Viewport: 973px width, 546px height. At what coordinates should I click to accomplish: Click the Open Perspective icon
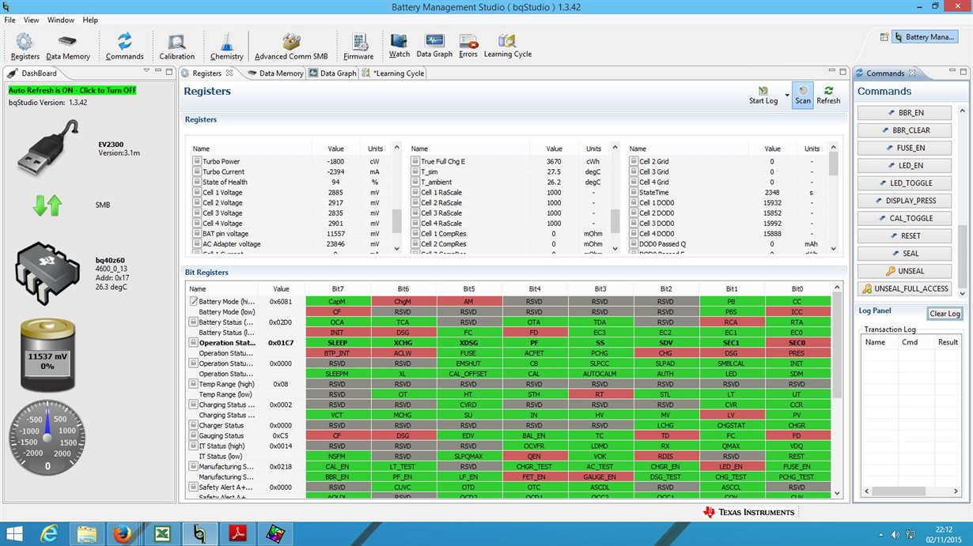click(884, 37)
